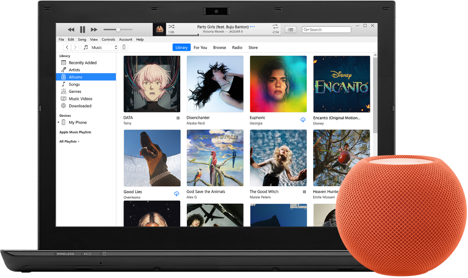
Task: Go back with the left chevron button
Action: 67,47
